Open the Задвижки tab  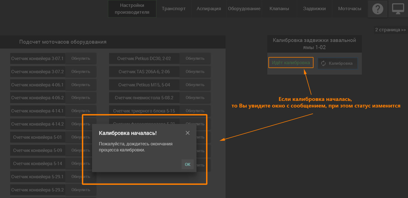pyautogui.click(x=314, y=9)
